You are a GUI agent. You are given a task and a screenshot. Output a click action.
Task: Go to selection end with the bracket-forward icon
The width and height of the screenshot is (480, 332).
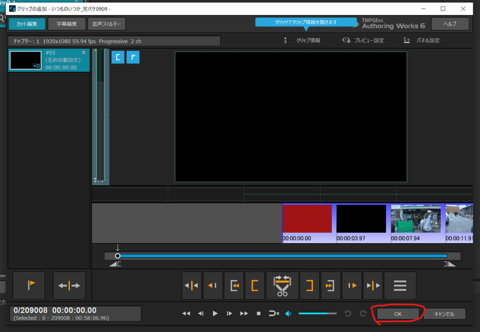[x=331, y=285]
